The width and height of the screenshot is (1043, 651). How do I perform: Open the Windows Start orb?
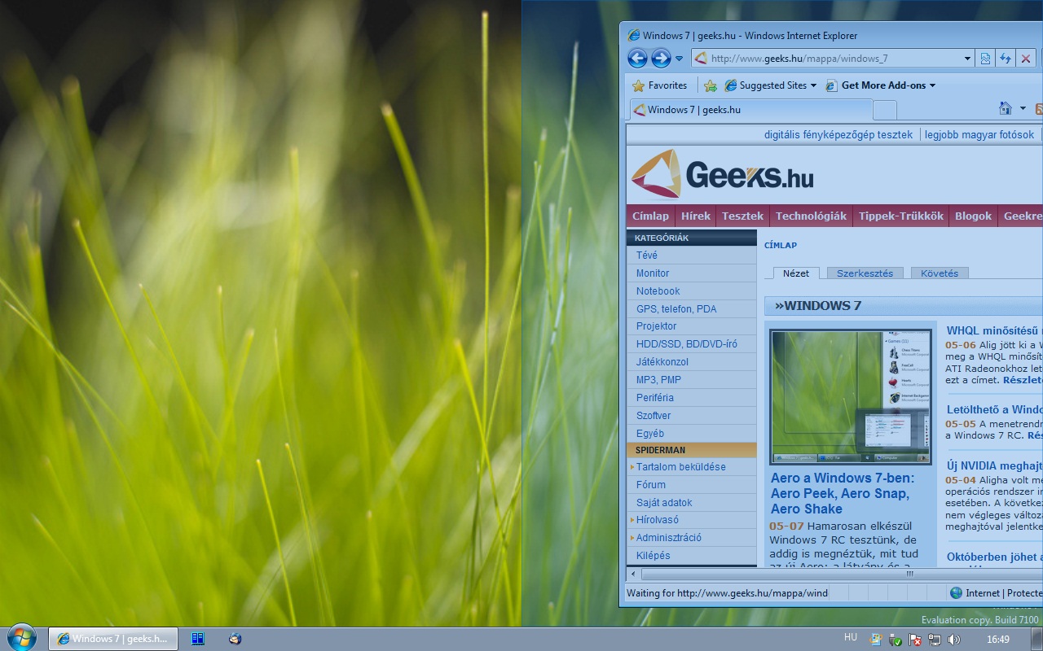coord(21,638)
